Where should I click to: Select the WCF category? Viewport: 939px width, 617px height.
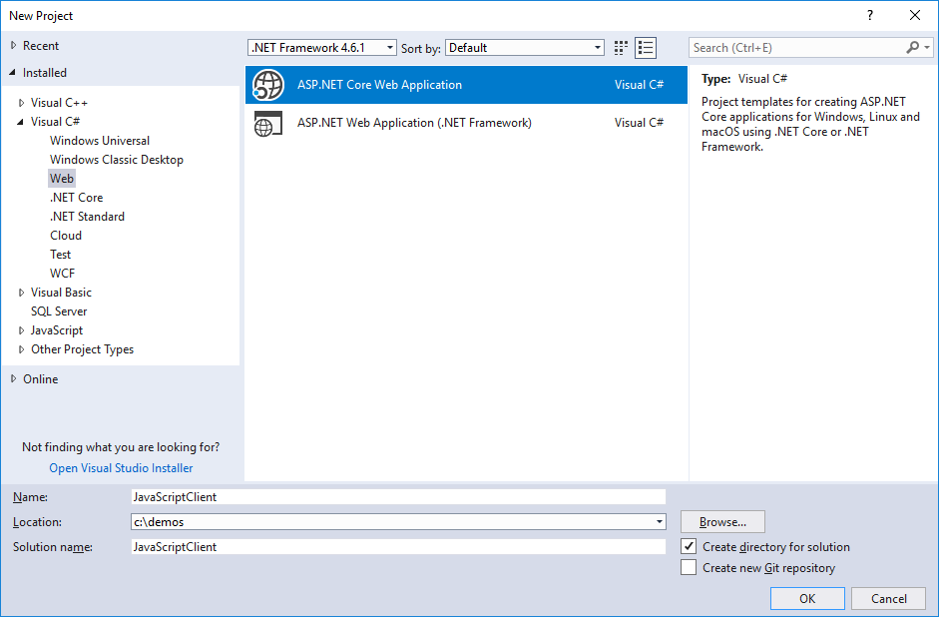(62, 274)
